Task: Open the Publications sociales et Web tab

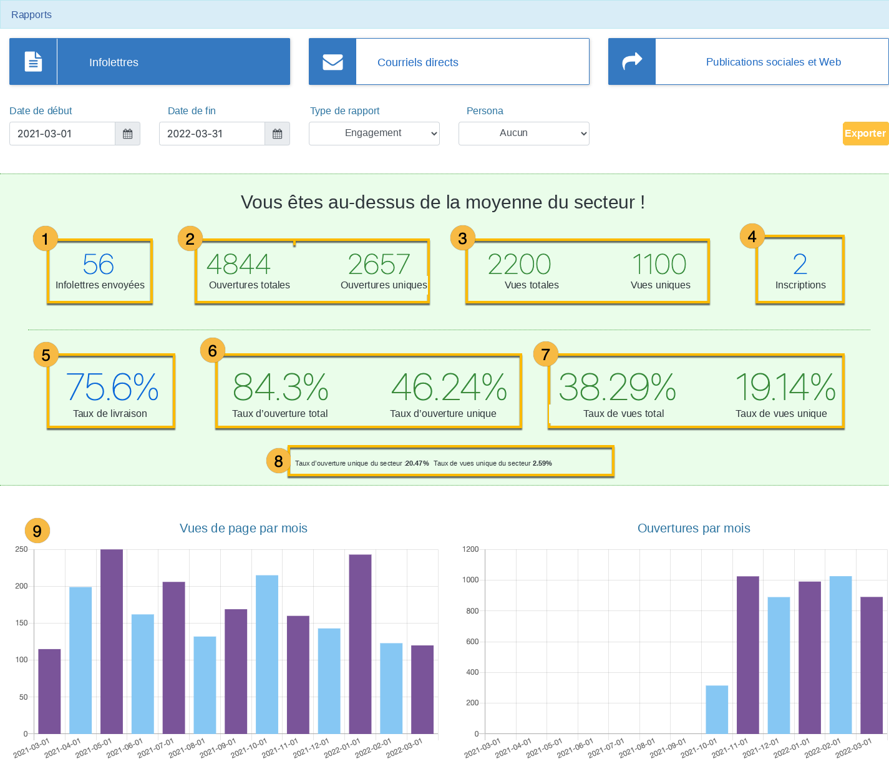Action: coord(749,62)
